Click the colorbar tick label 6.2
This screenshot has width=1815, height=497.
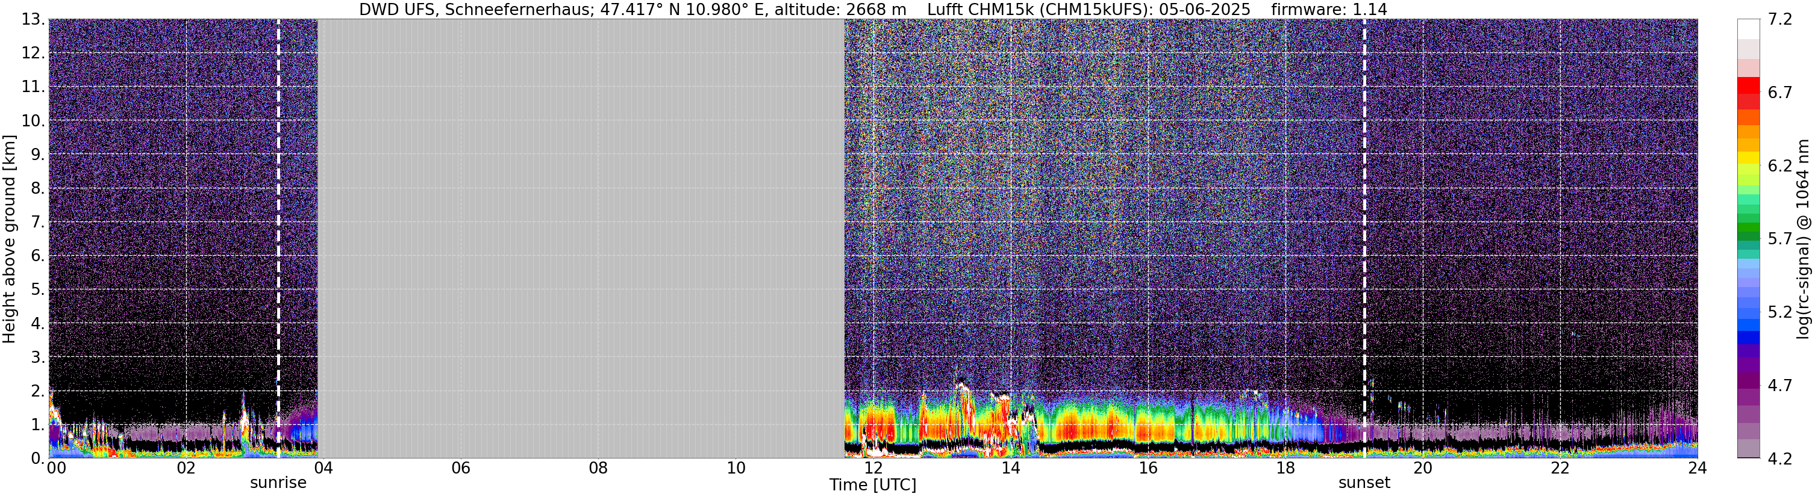1780,166
